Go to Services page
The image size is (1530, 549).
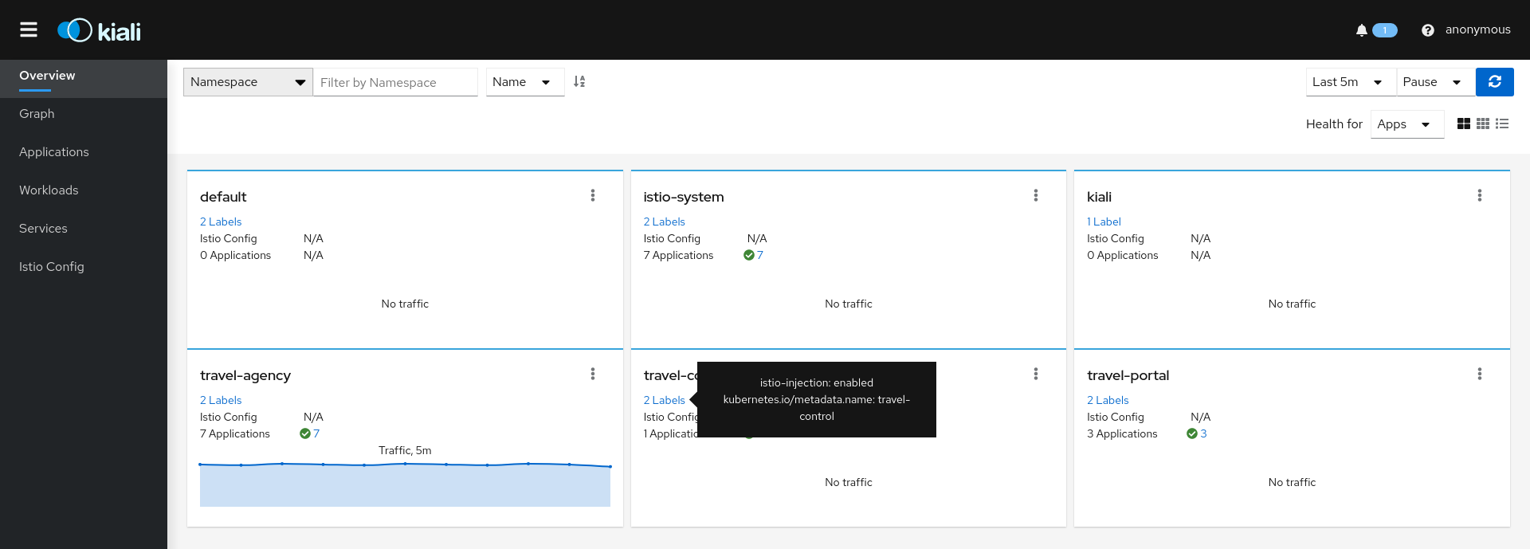84,229
